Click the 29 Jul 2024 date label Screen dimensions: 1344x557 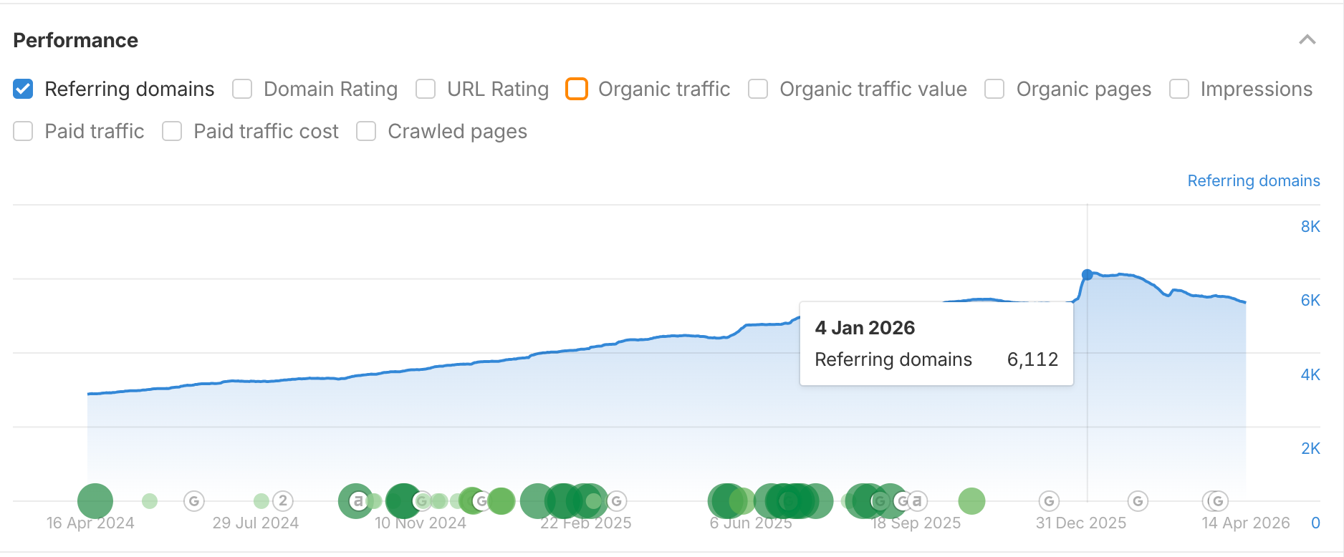coord(256,523)
